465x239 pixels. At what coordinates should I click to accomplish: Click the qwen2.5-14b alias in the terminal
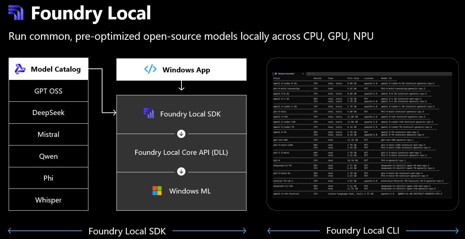coord(280,117)
